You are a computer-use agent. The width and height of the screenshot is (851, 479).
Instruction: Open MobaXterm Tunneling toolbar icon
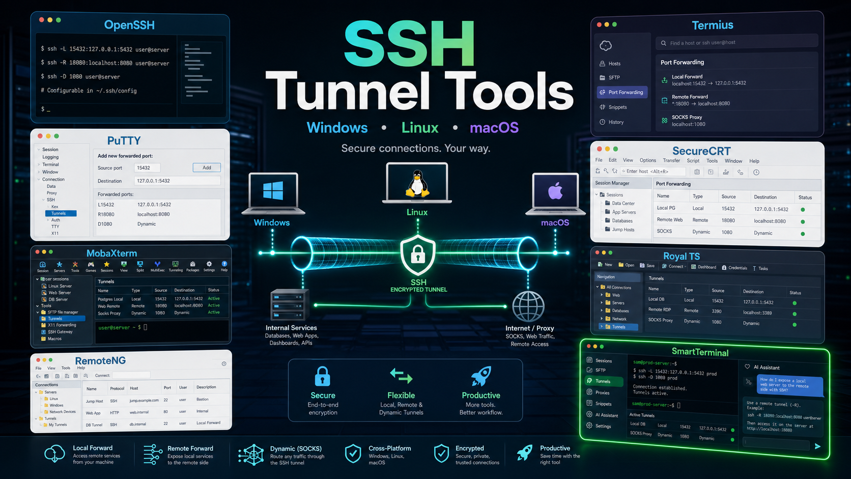coord(176,264)
